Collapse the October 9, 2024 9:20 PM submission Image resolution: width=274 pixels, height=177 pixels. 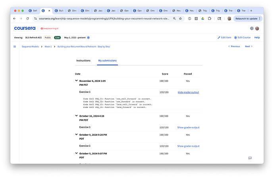tap(76, 135)
